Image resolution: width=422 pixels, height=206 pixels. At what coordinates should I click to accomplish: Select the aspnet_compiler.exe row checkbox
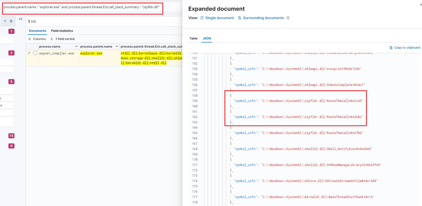pyautogui.click(x=35, y=53)
